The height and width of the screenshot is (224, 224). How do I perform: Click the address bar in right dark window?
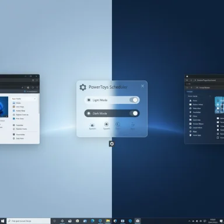click(209, 80)
